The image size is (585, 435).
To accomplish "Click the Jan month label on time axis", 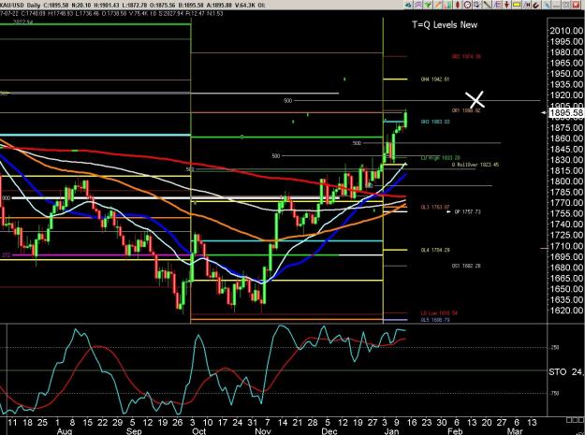I will (x=391, y=431).
